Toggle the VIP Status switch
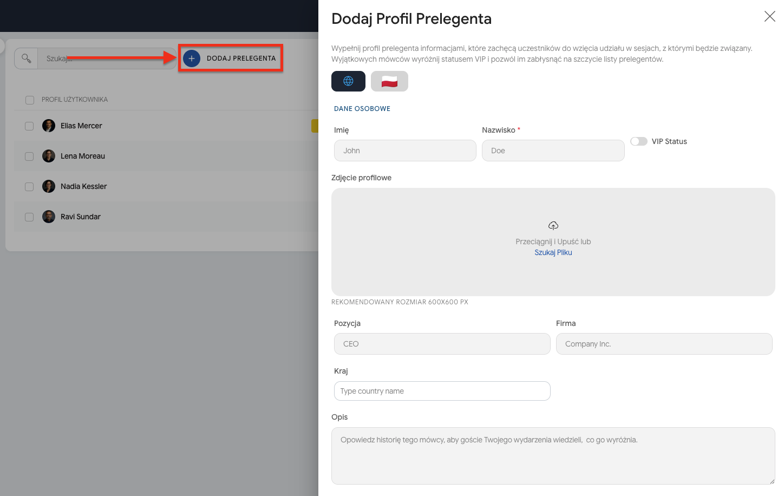The height and width of the screenshot is (496, 784). pos(639,141)
